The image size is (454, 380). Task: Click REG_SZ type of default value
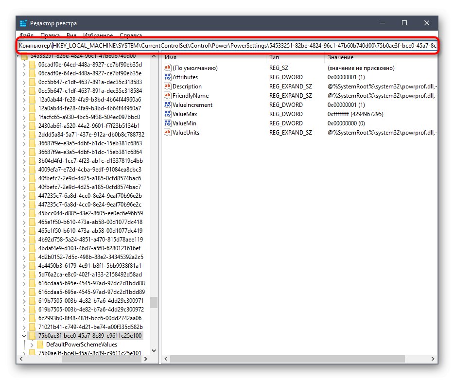point(279,68)
